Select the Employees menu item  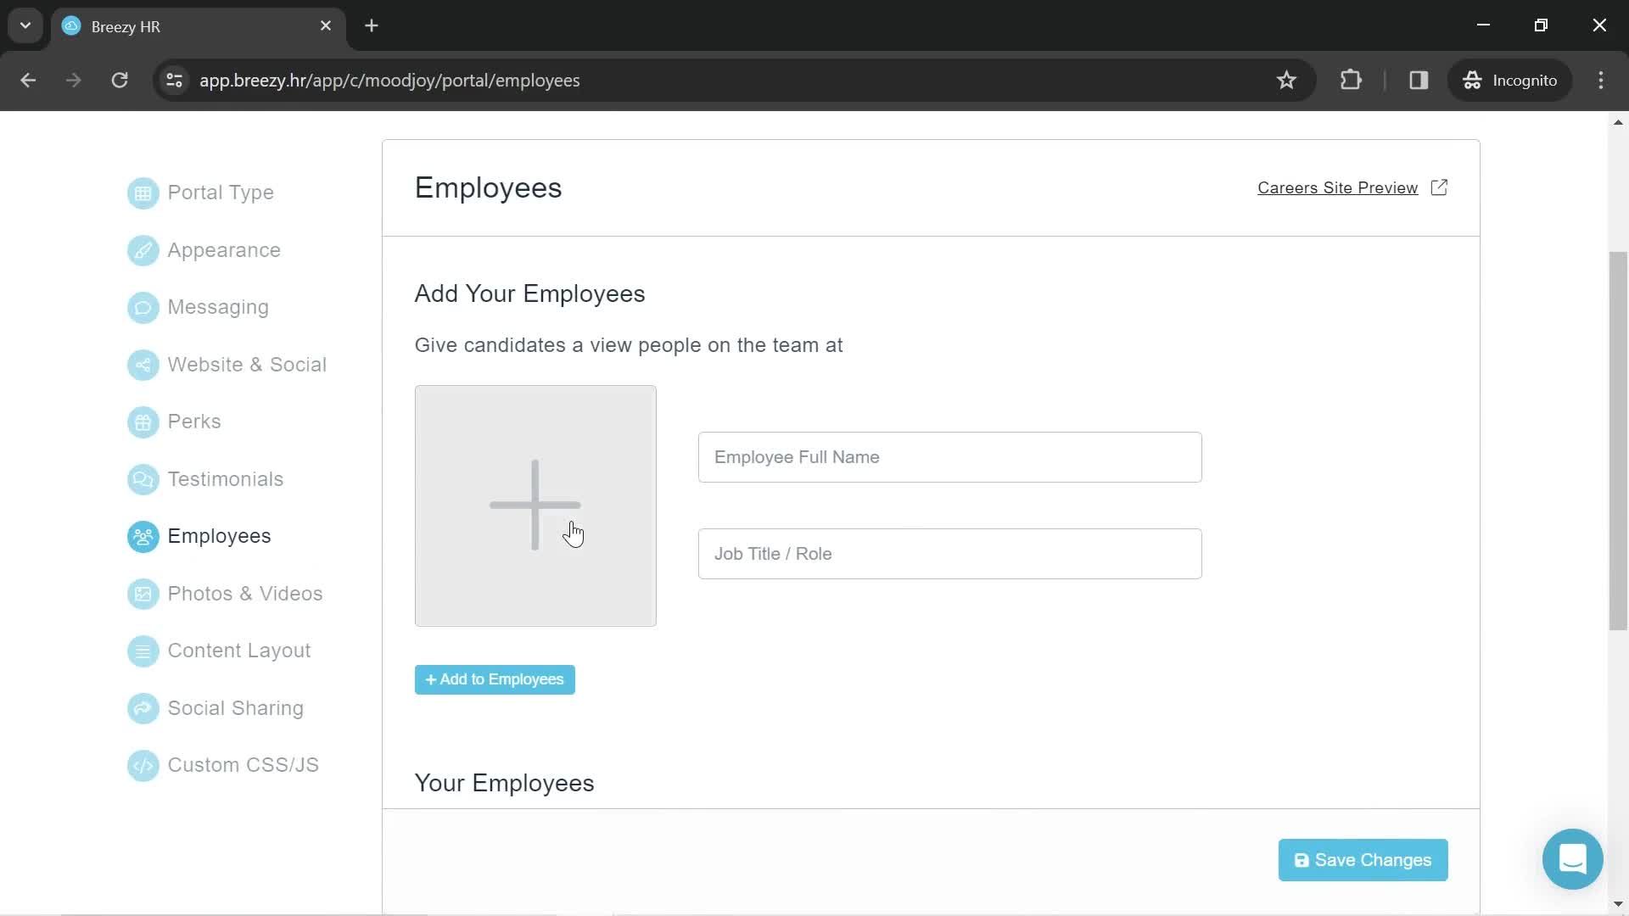219,536
